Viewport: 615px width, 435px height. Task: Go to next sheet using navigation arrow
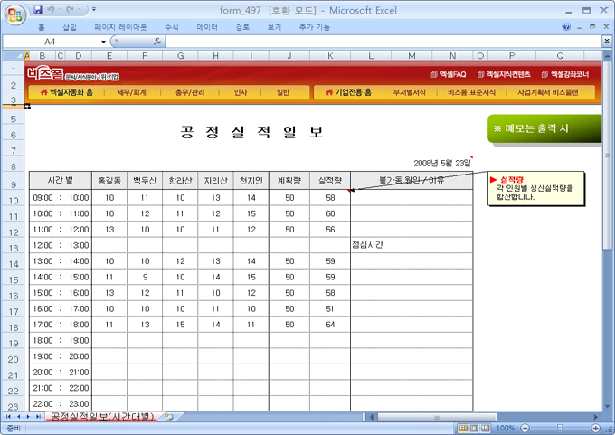[x=27, y=416]
